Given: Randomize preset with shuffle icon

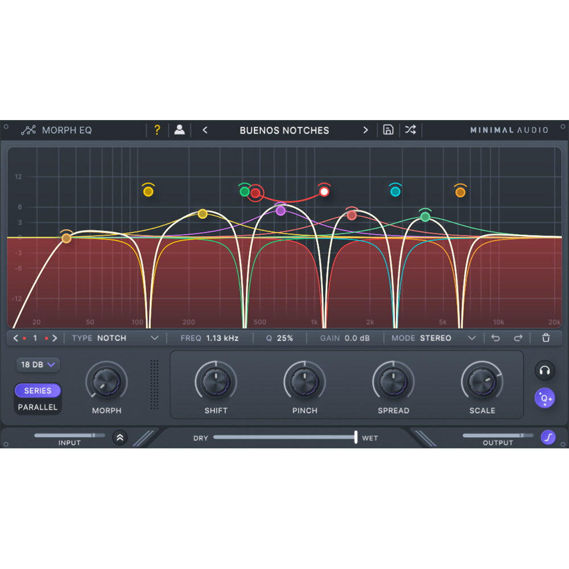Looking at the screenshot, I should point(410,130).
